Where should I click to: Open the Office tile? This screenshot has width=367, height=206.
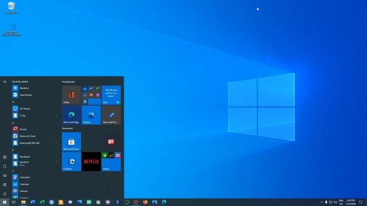71,95
